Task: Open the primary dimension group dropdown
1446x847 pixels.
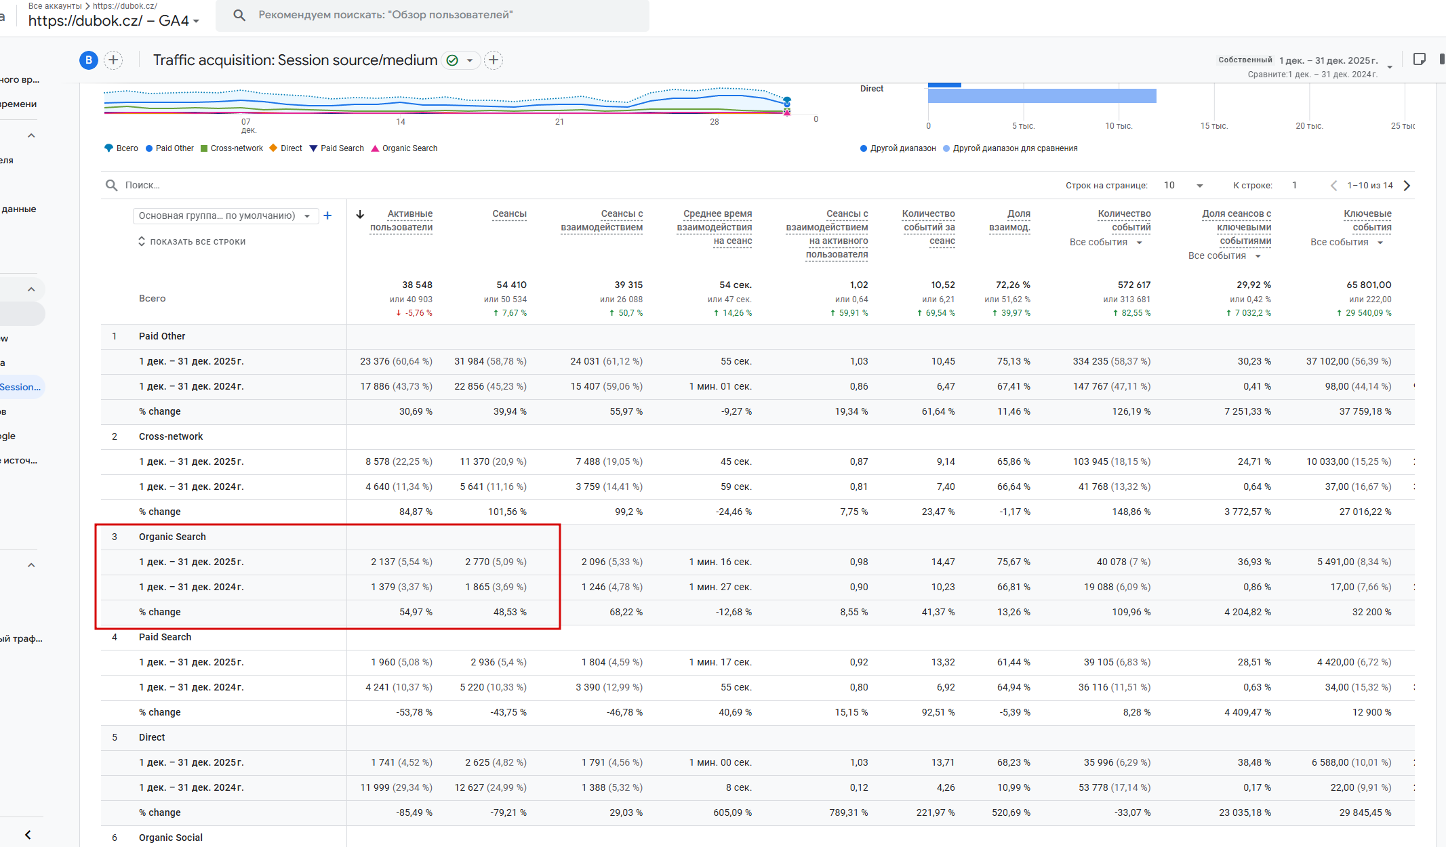Action: coord(224,215)
